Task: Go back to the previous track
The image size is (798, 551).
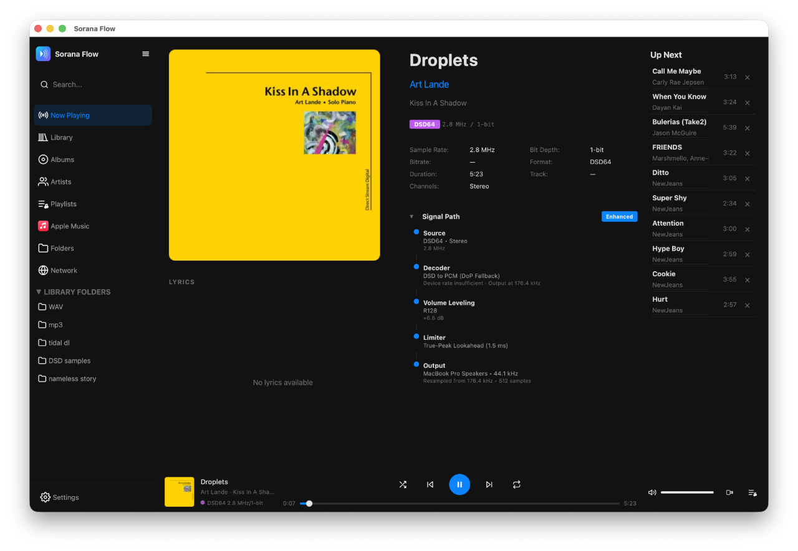Action: tap(430, 484)
